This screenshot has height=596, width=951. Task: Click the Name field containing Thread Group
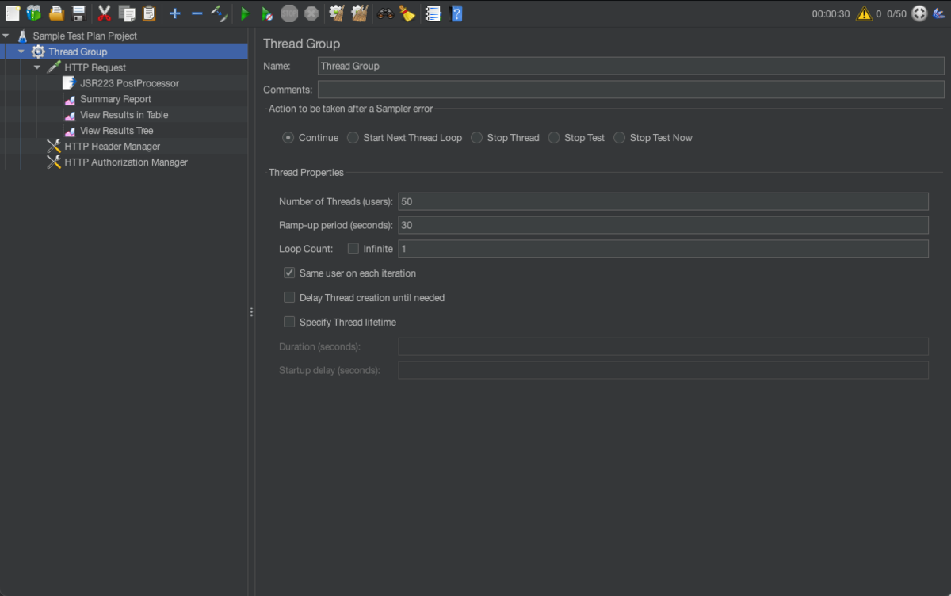(x=631, y=66)
